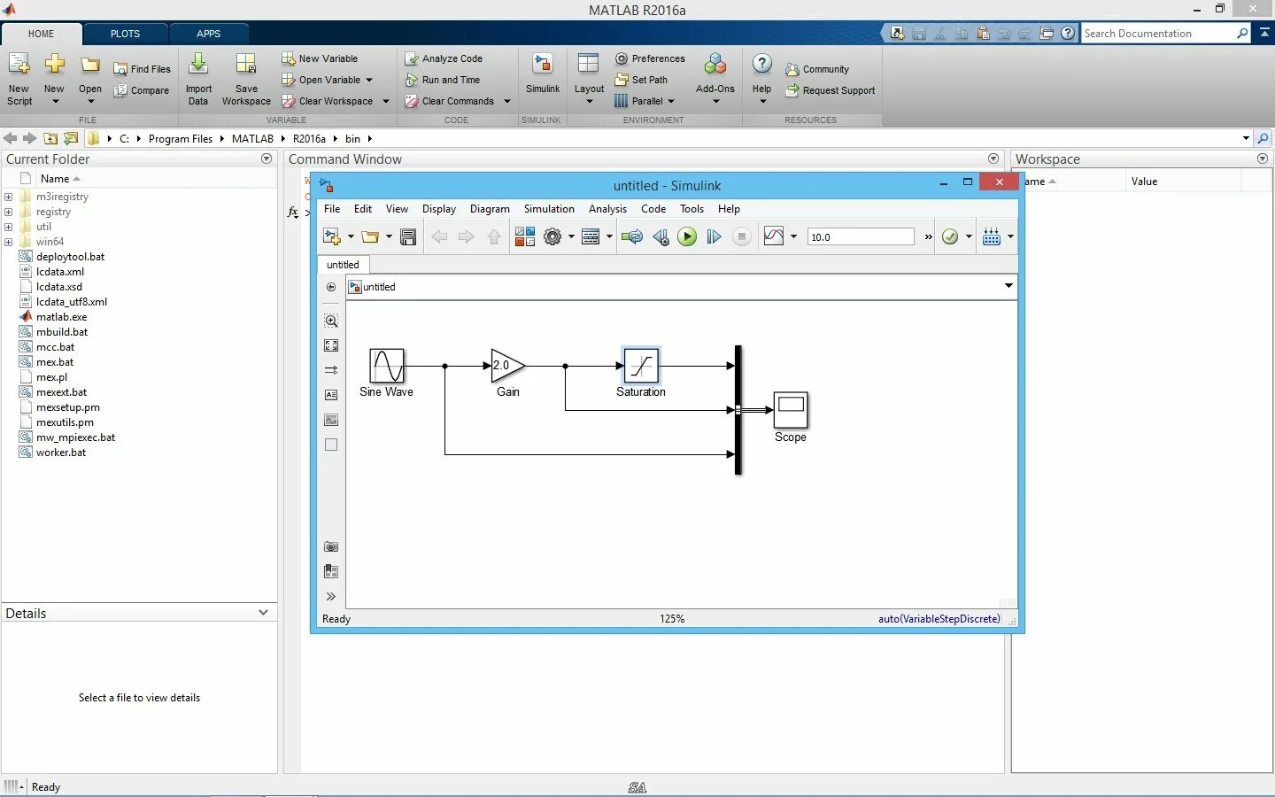
Task: Open the Open Variable dropdown arrow
Action: [x=369, y=80]
